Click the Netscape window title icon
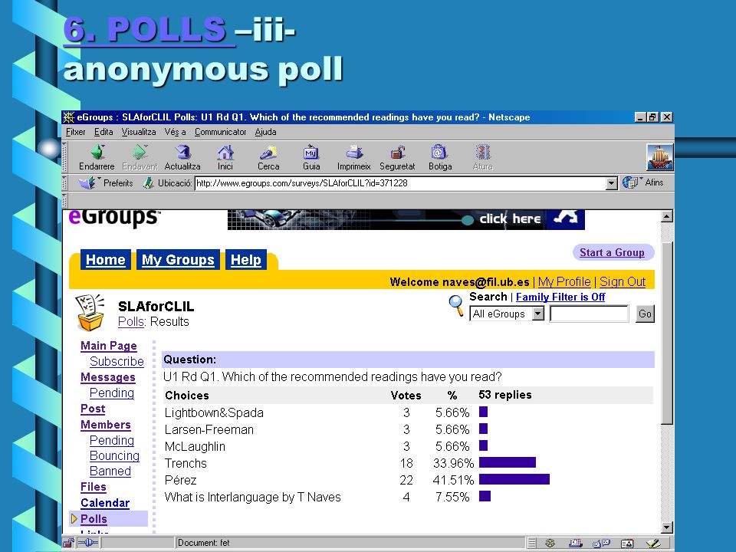 (x=69, y=117)
